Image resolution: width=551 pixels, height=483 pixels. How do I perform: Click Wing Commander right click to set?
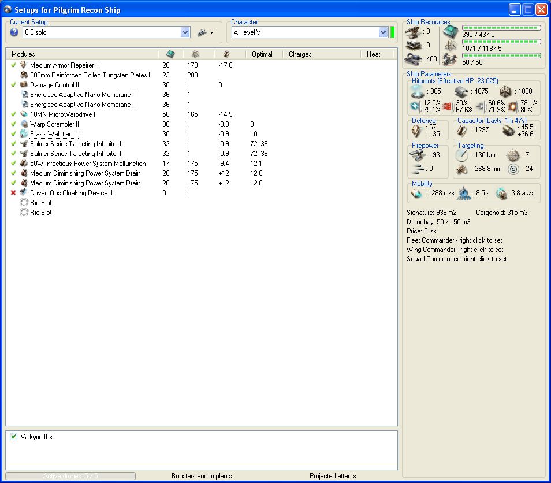point(455,250)
